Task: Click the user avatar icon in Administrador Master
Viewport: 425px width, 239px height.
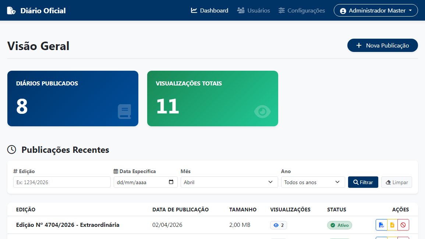Action: point(343,11)
